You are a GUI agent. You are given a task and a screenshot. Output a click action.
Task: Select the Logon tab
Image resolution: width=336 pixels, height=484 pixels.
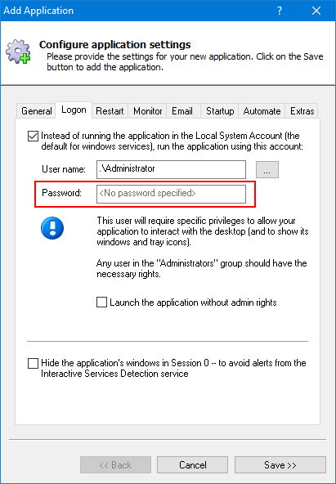click(74, 110)
